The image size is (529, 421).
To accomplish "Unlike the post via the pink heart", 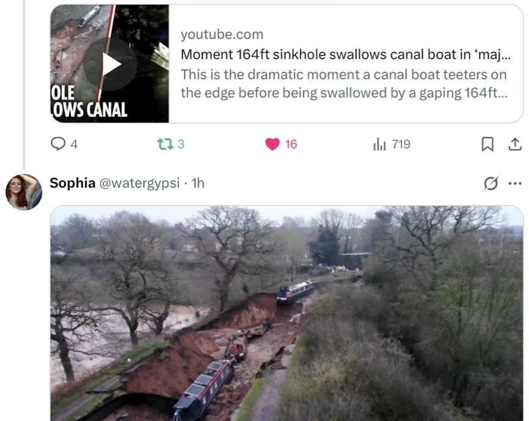I will tap(272, 144).
